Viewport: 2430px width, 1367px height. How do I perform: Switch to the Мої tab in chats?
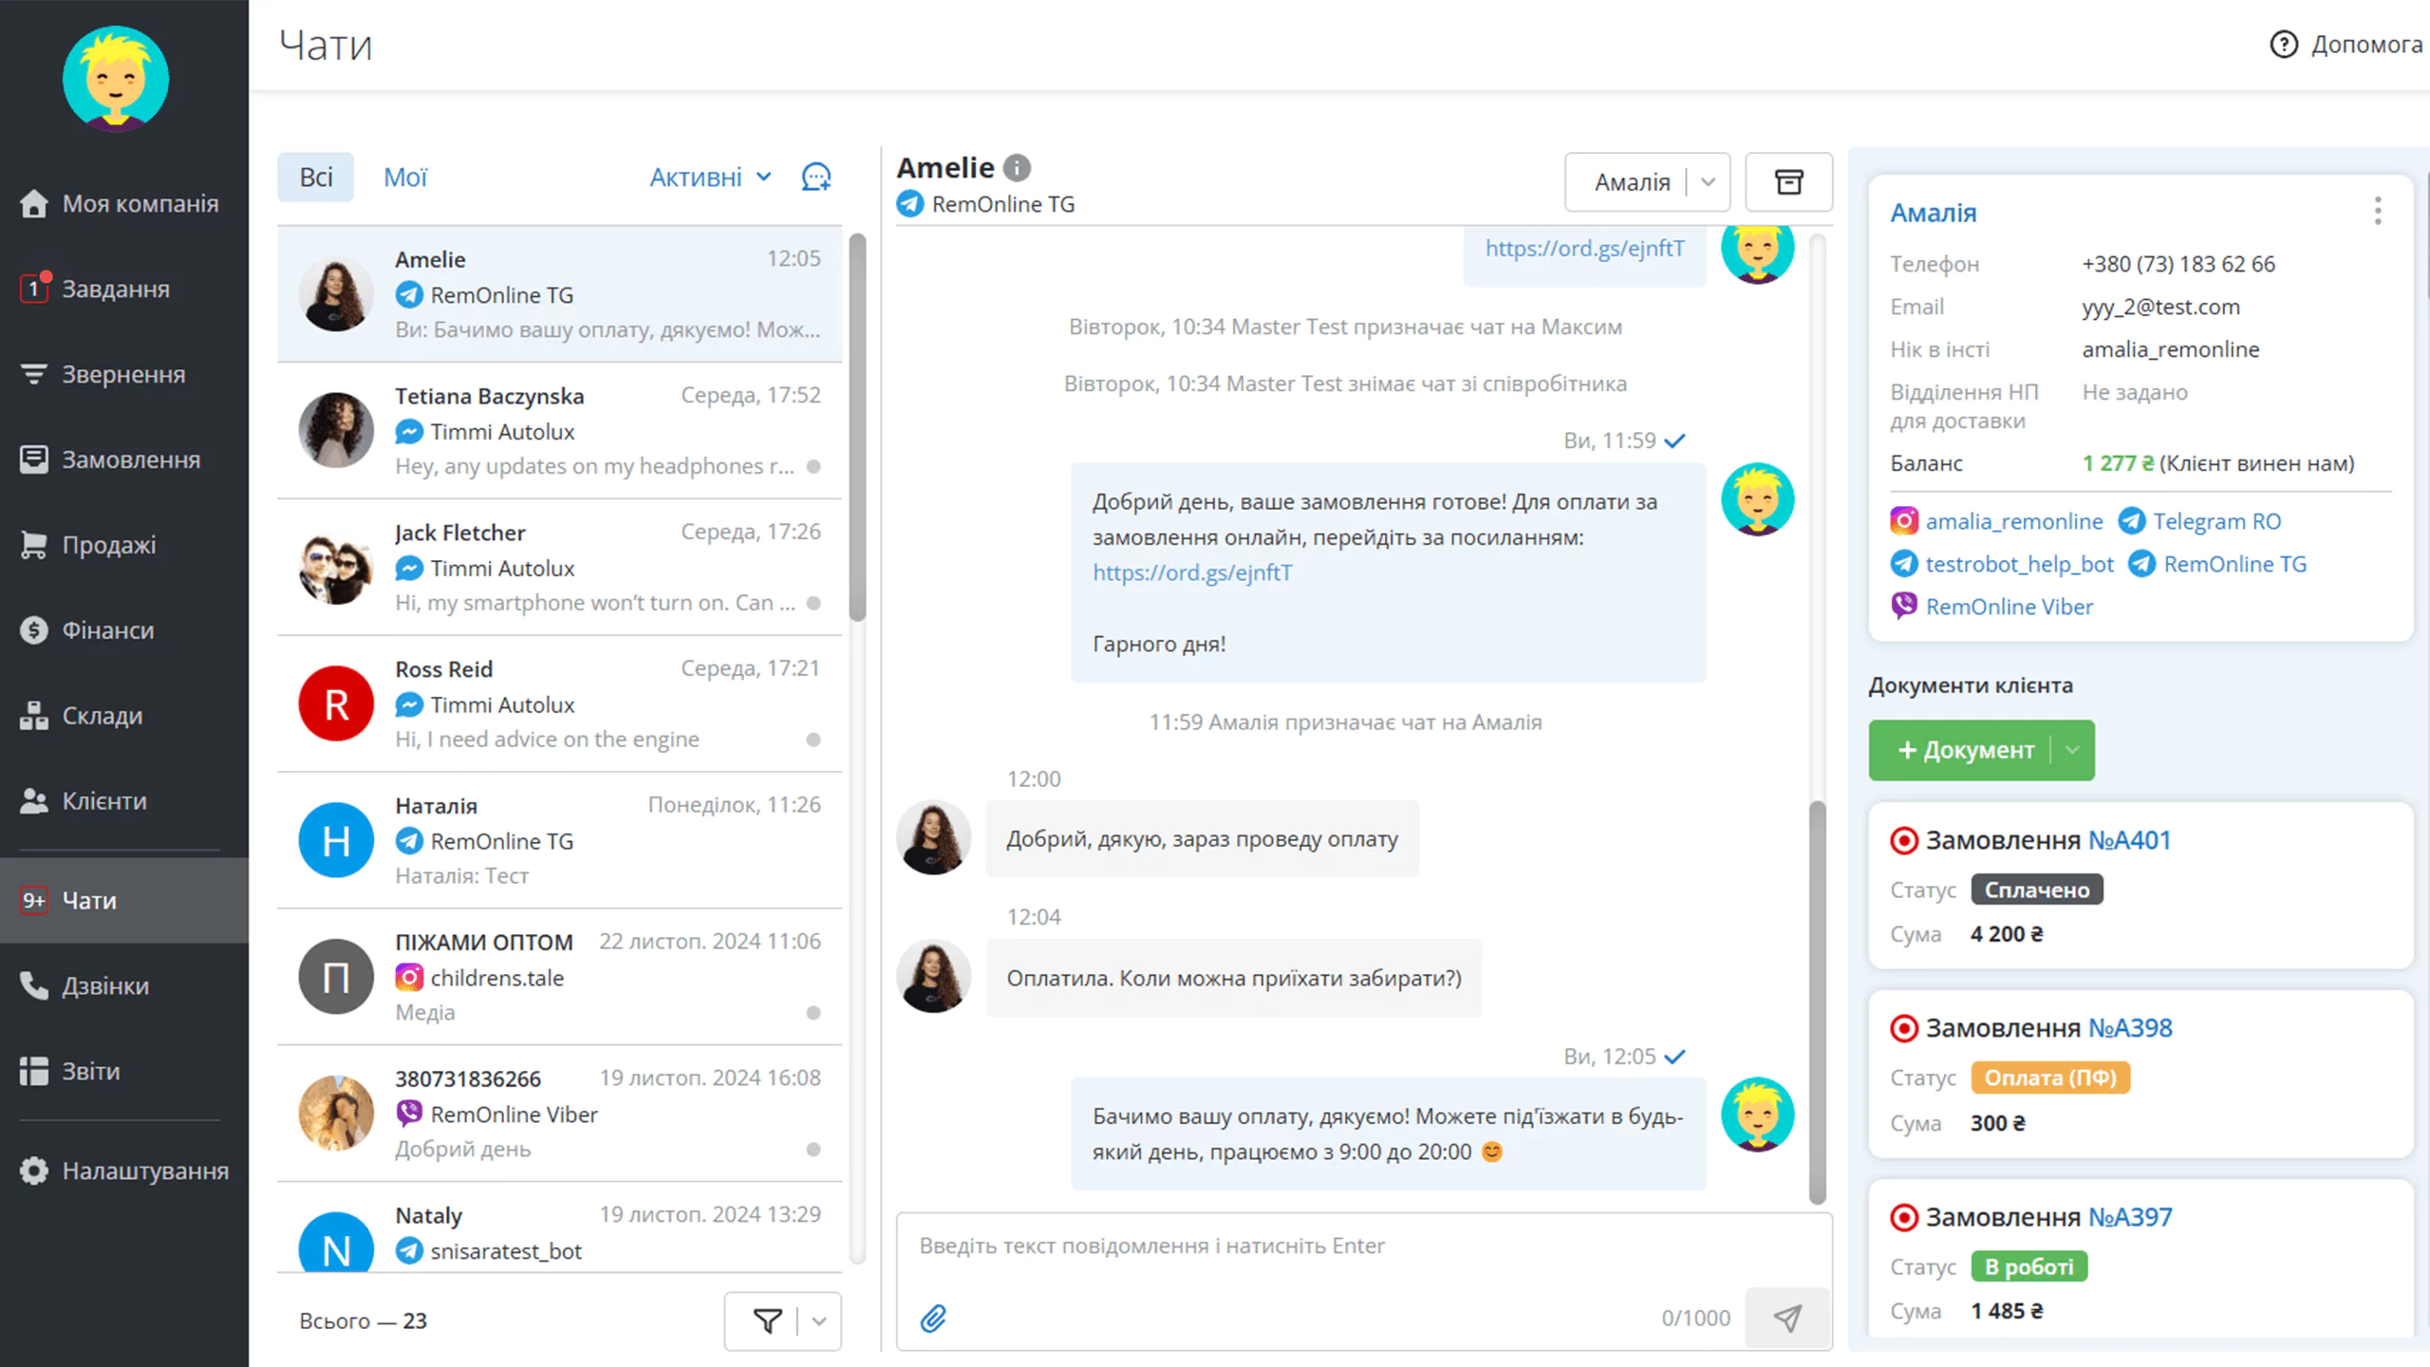point(403,178)
